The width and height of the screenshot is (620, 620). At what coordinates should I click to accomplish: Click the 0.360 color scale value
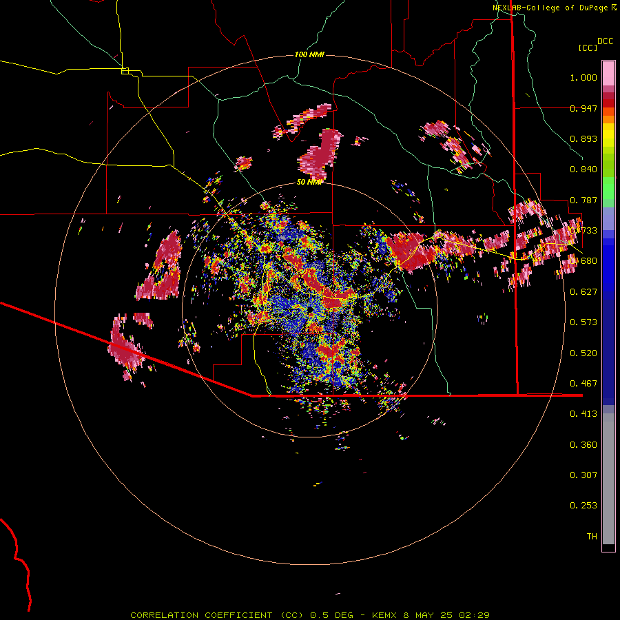point(583,445)
